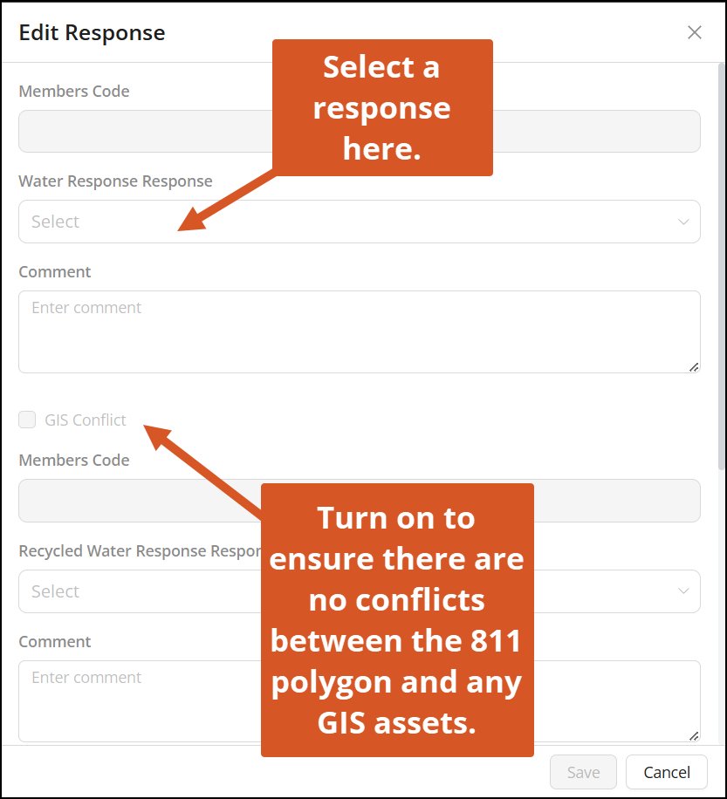The width and height of the screenshot is (727, 799).
Task: Click the Save button
Action: tap(583, 772)
